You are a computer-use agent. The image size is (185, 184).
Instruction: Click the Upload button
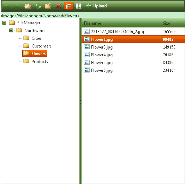96,6
